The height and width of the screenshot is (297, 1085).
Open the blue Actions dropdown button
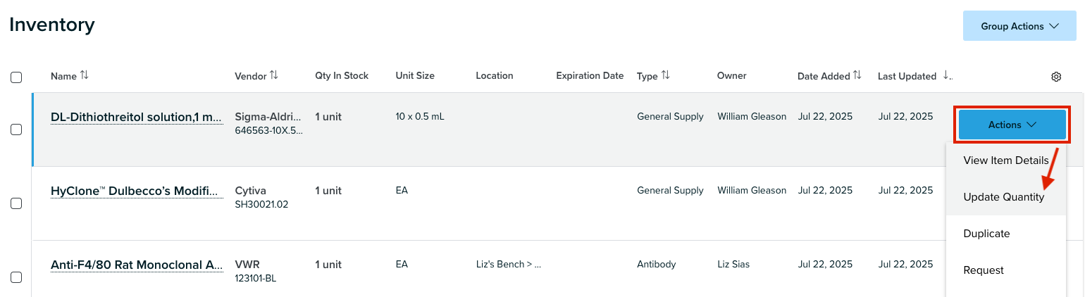[1012, 125]
